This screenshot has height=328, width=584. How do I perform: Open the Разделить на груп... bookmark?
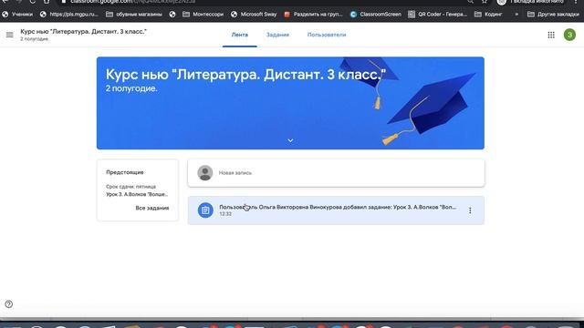click(x=313, y=15)
